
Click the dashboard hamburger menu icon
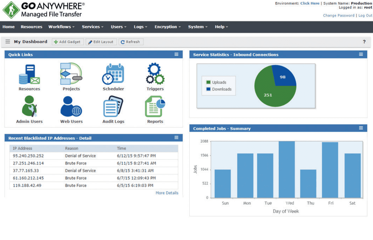(x=8, y=42)
